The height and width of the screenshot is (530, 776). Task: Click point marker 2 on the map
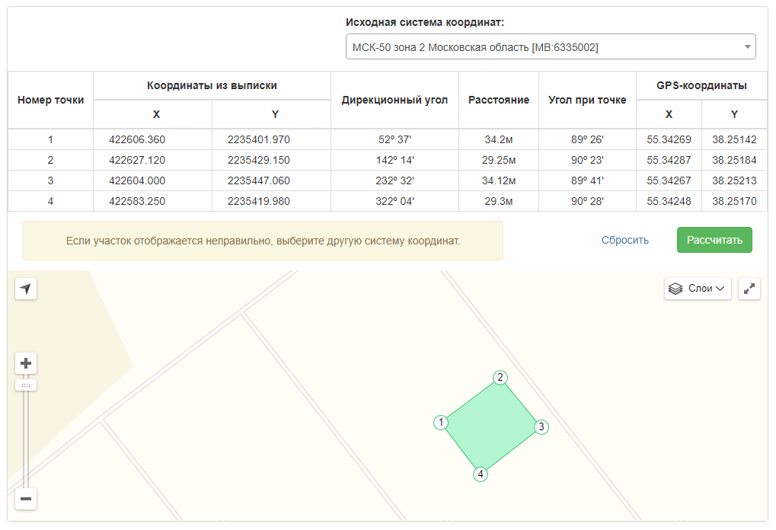[500, 377]
